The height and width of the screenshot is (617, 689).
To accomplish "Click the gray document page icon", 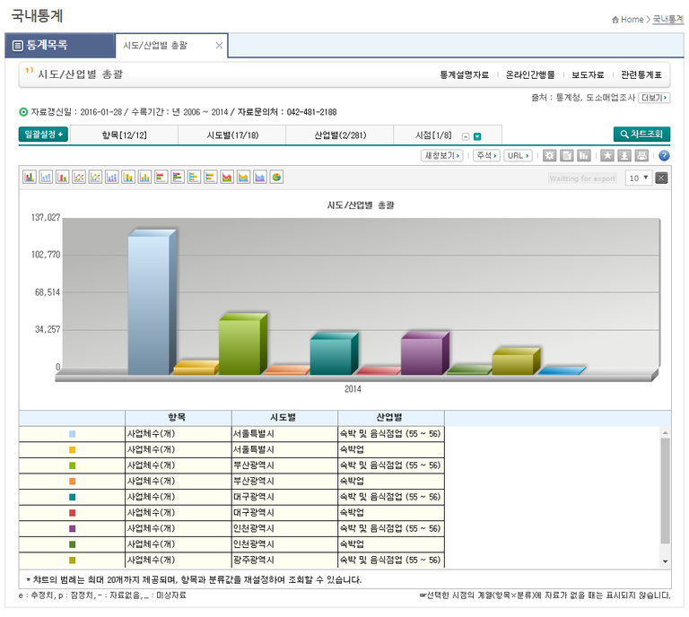I will pyautogui.click(x=567, y=155).
